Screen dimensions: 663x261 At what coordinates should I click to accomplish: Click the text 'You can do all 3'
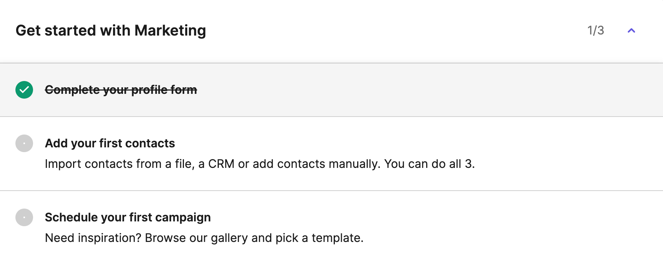430,164
